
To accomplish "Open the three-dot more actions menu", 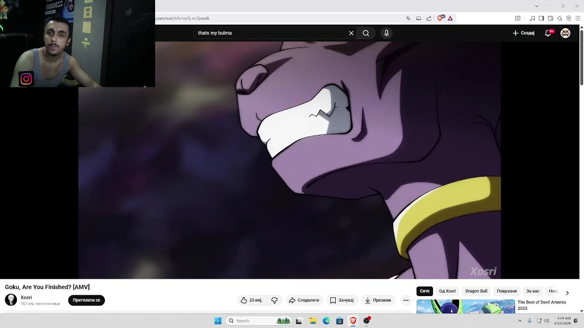I will click(x=406, y=300).
